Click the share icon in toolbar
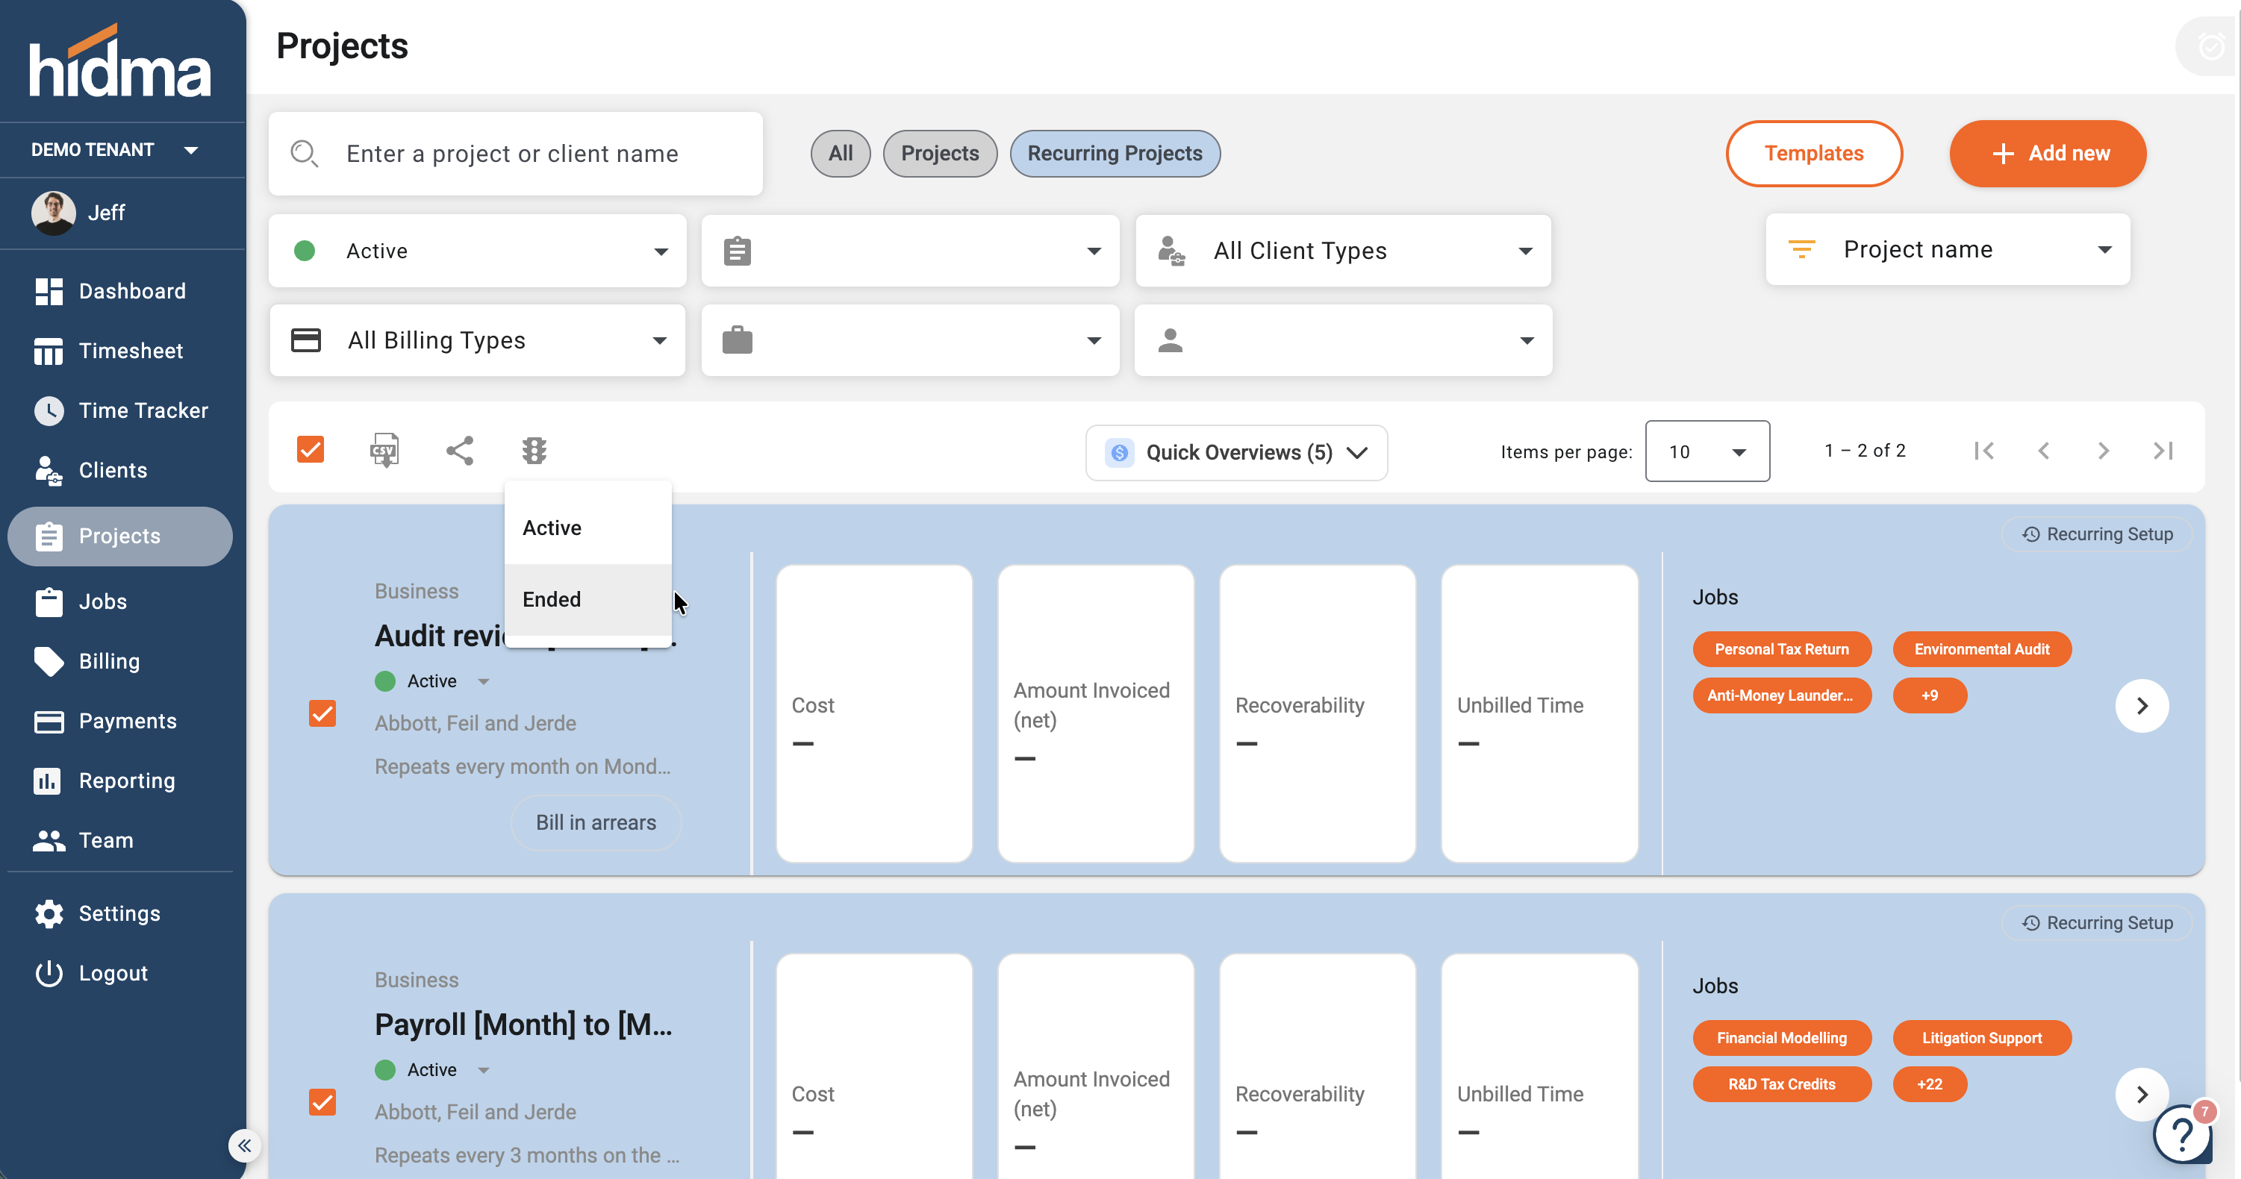 tap(459, 451)
